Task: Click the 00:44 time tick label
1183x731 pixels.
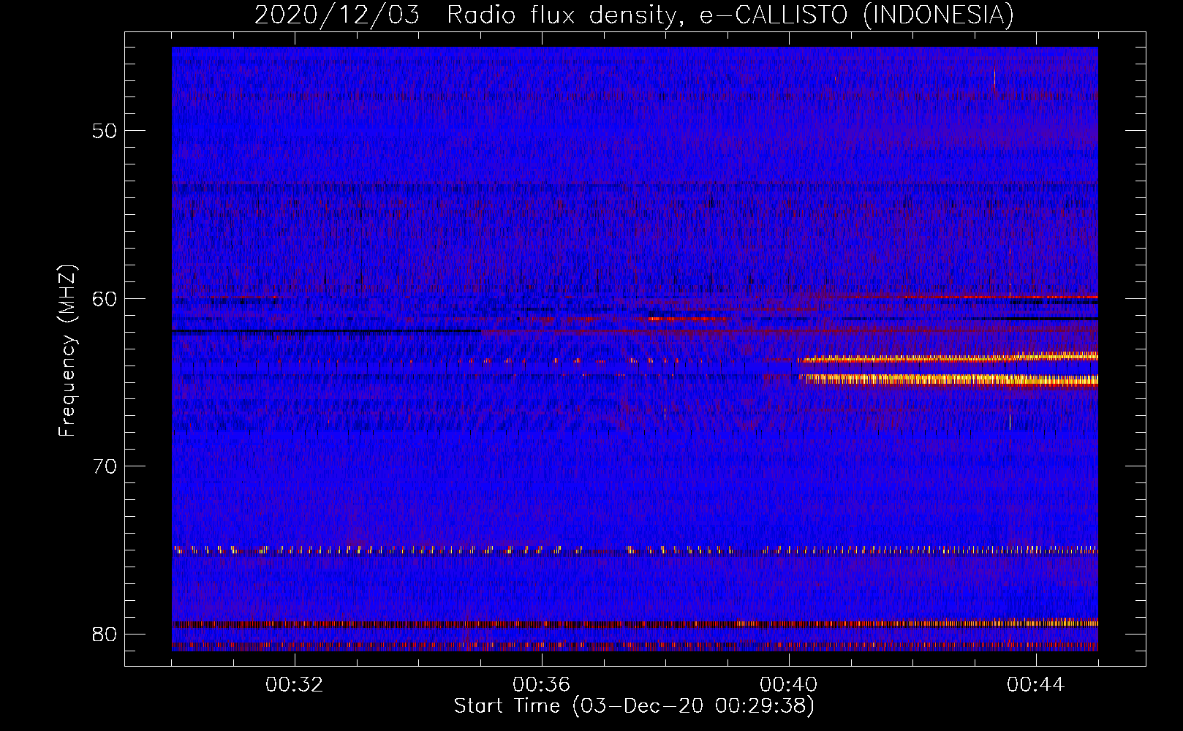Action: tap(1036, 685)
